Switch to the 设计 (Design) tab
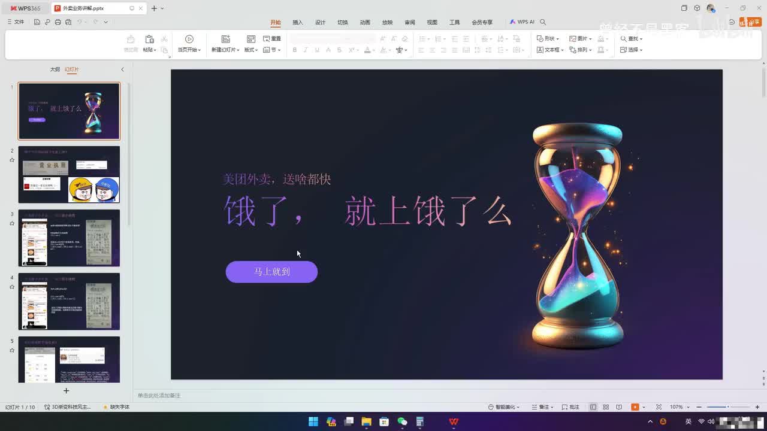This screenshot has width=767, height=431. [x=320, y=22]
